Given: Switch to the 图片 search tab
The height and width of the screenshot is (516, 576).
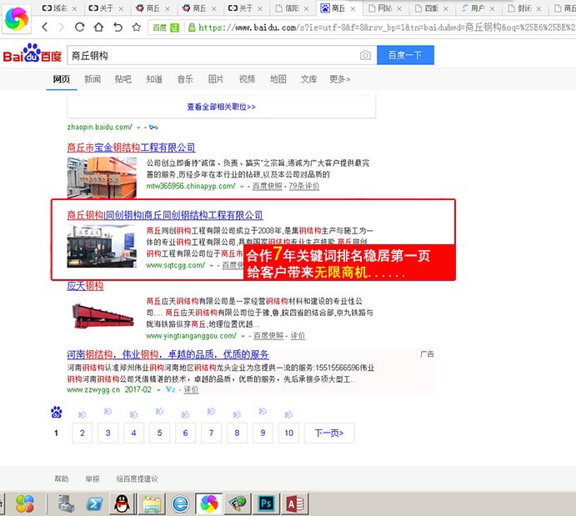Looking at the screenshot, I should (216, 79).
